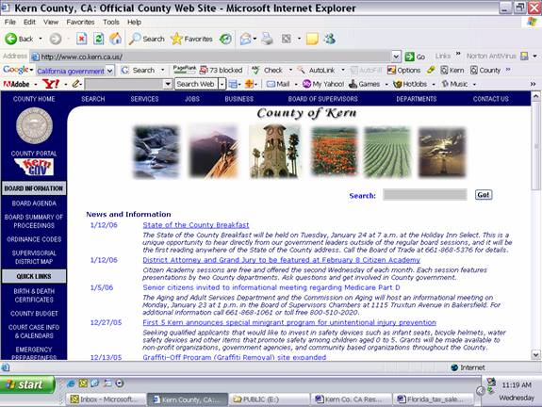Open Favorites star in toolbar
The width and height of the screenshot is (542, 407).
tap(191, 39)
